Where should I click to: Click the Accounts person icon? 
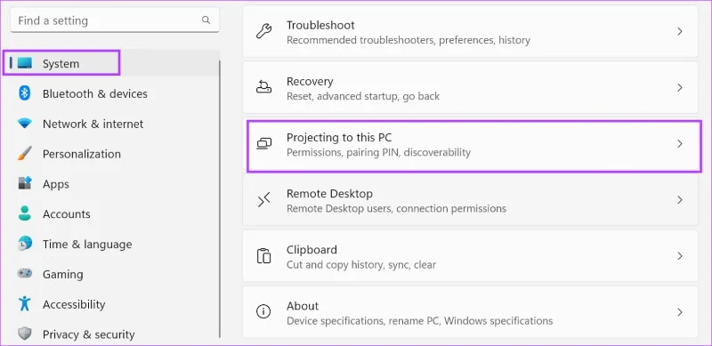point(25,213)
